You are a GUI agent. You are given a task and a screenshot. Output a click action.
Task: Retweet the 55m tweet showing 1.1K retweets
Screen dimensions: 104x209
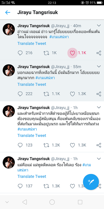pos(46,94)
